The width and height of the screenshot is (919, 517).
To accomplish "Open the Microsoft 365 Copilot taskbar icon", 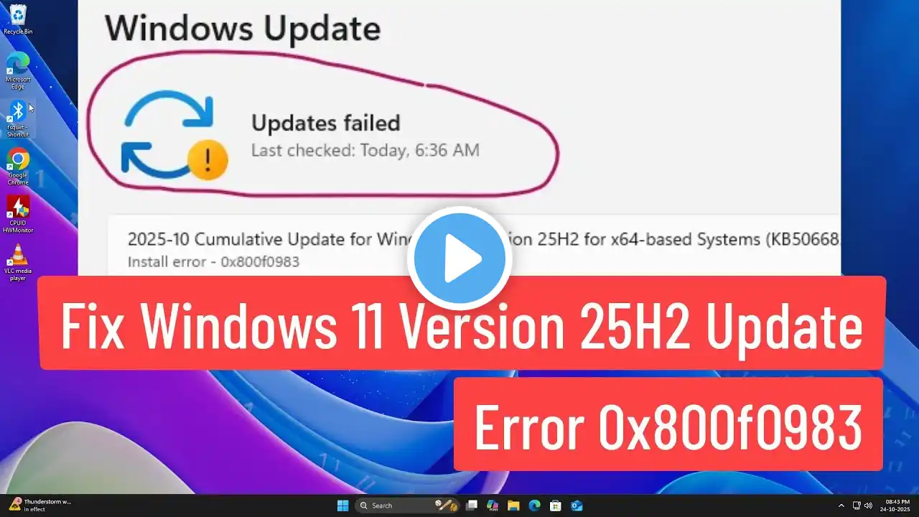I will click(493, 506).
